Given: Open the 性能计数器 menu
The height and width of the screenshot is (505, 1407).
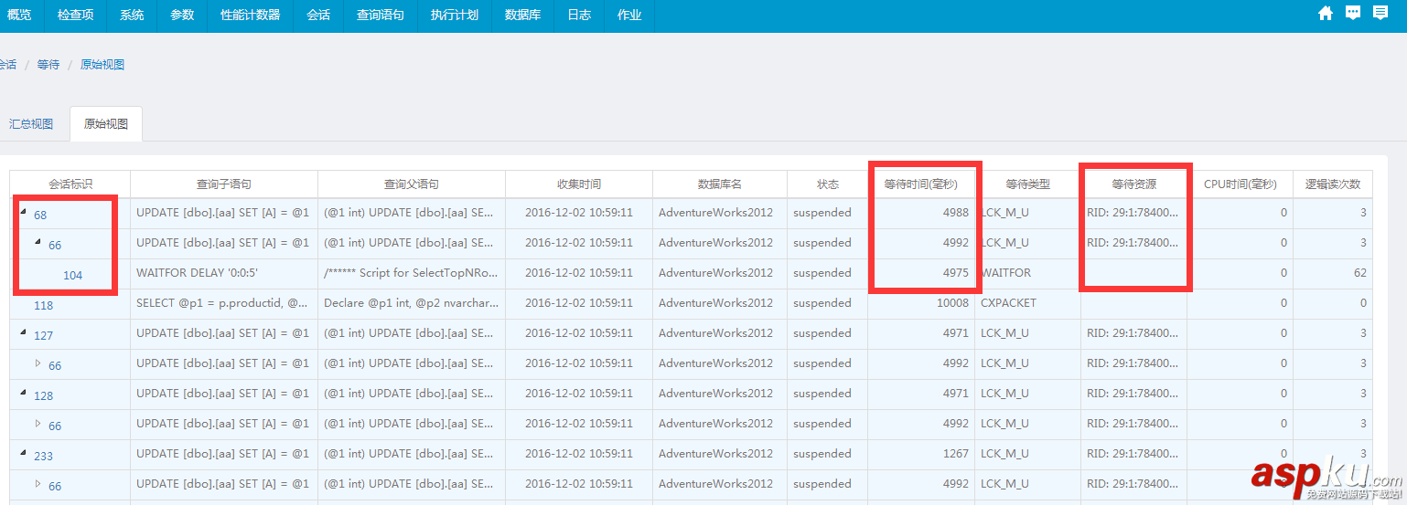Looking at the screenshot, I should (251, 15).
